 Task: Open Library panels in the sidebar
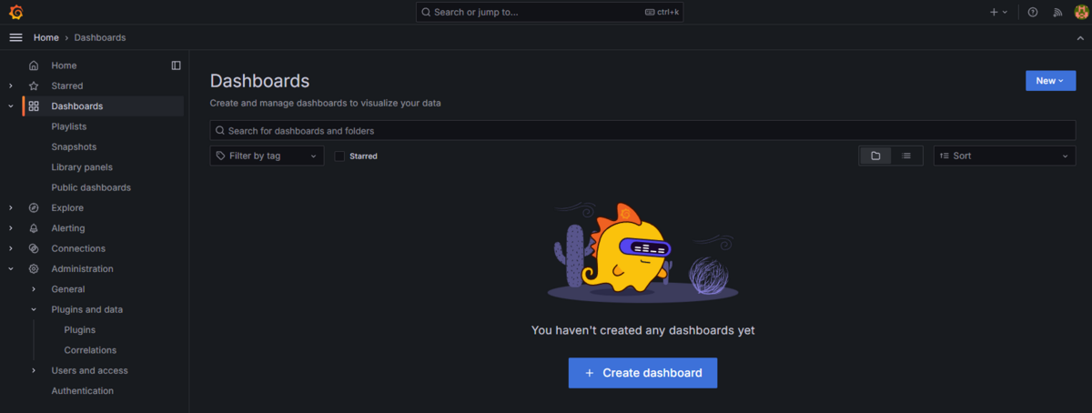(82, 167)
